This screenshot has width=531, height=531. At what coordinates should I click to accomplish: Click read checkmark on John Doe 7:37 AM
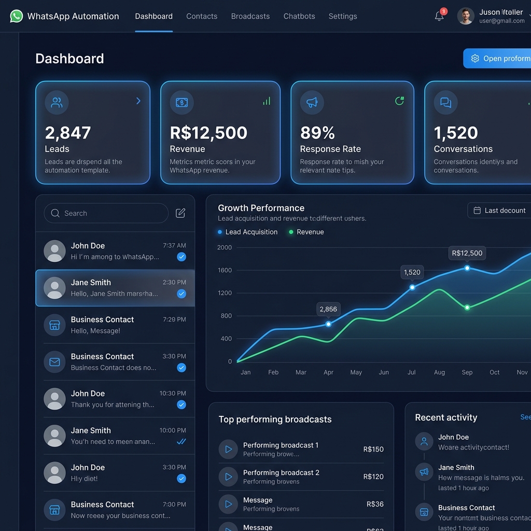coord(181,257)
